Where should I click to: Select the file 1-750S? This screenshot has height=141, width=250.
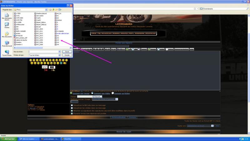(17, 13)
